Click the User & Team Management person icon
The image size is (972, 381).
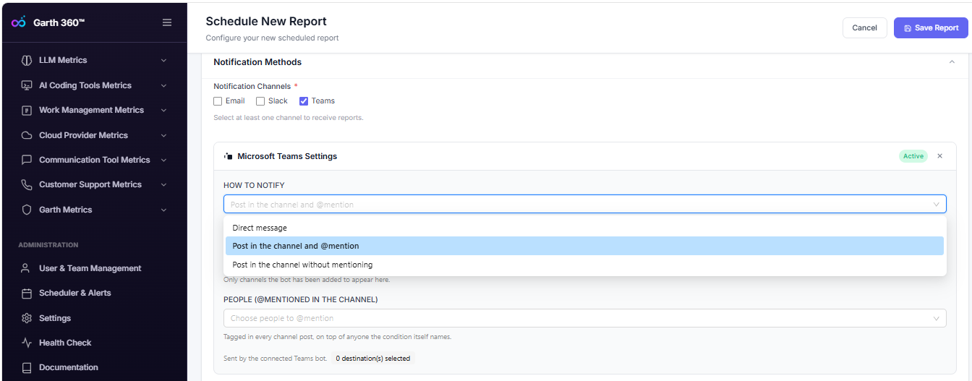(27, 268)
